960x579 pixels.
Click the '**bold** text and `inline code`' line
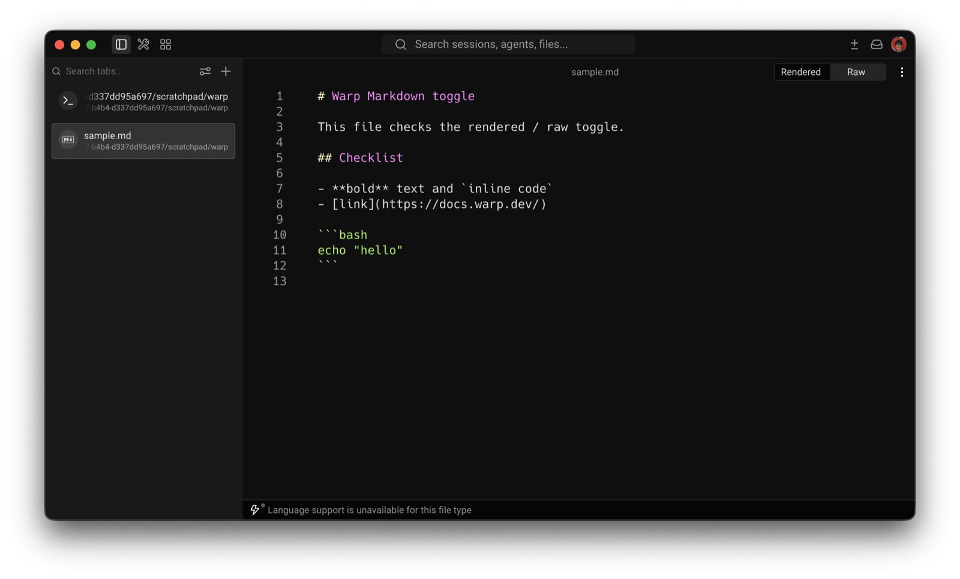435,189
